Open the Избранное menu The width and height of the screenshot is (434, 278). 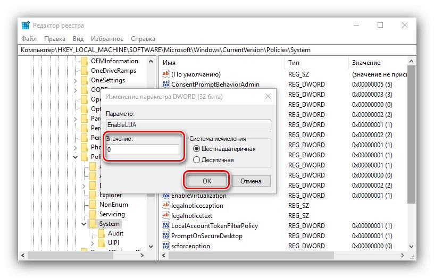pyautogui.click(x=107, y=39)
